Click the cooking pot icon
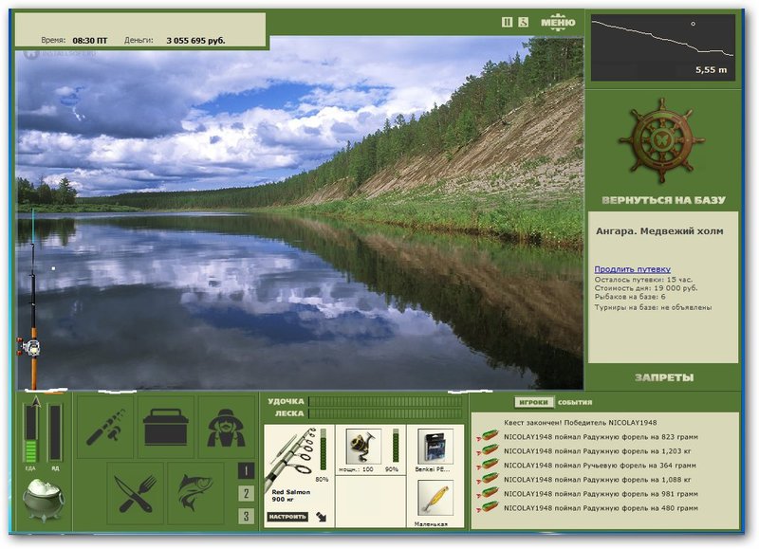The width and height of the screenshot is (759, 549). tap(44, 500)
